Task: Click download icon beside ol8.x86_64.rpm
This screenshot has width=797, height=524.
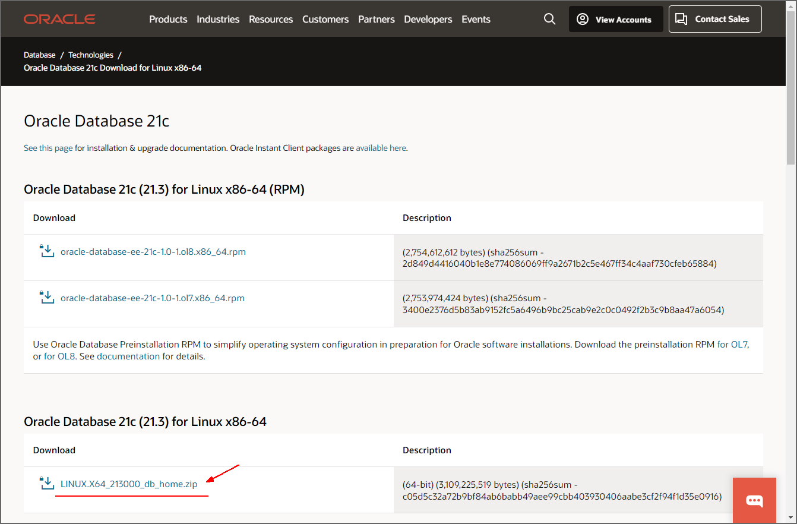Action: 47,251
